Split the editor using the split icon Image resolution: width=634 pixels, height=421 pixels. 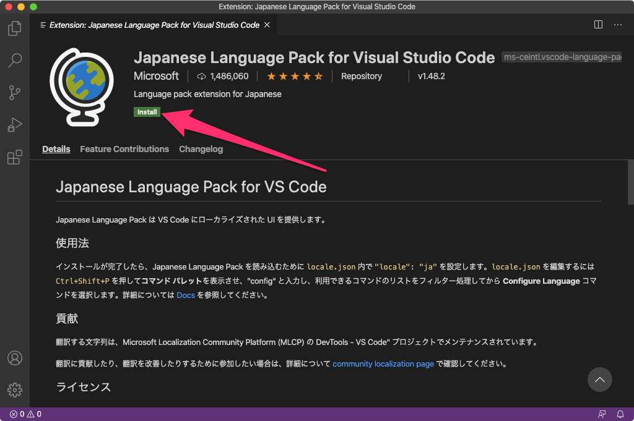click(597, 24)
